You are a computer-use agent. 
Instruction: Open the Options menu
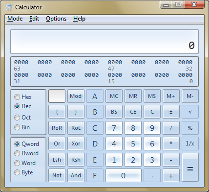point(56,19)
